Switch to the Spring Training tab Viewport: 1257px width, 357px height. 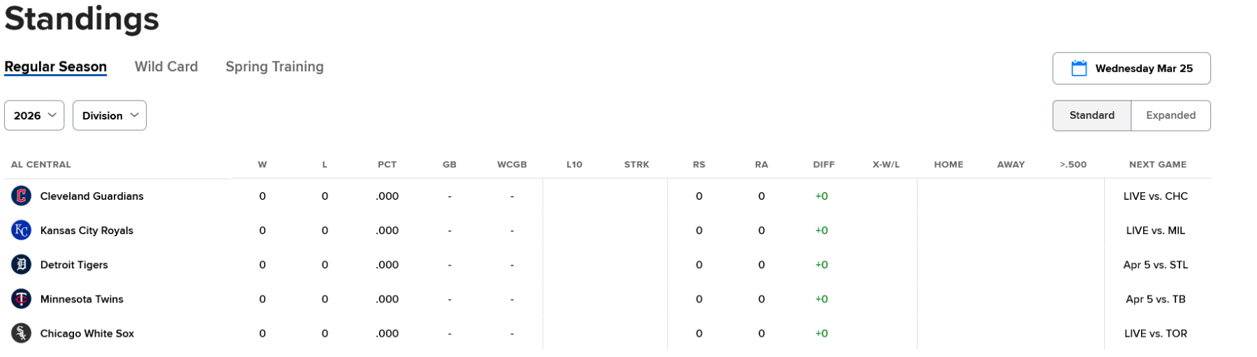(274, 66)
